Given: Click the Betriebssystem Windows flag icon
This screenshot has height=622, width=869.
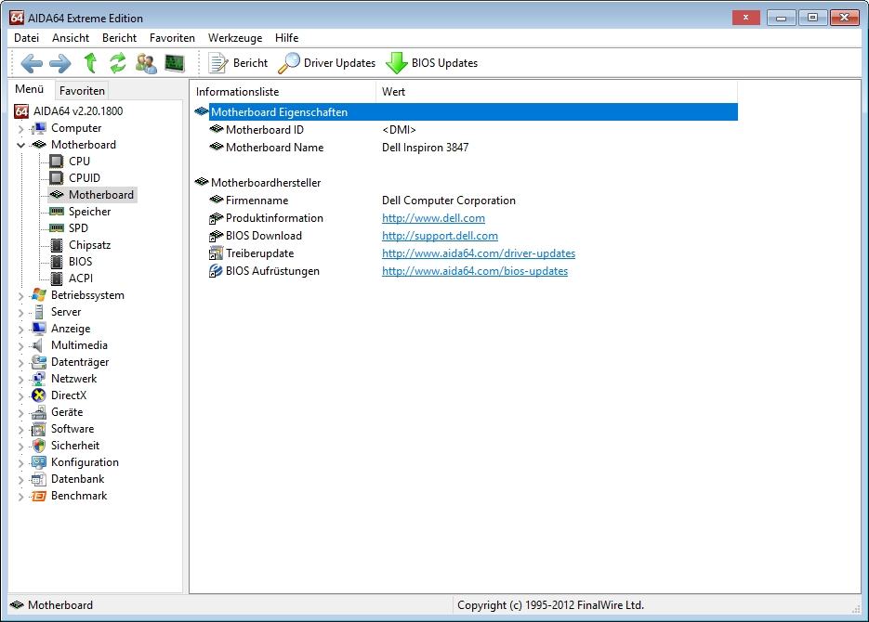Looking at the screenshot, I should (39, 295).
